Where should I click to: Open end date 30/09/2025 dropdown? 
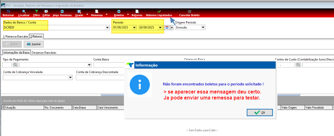160,27
